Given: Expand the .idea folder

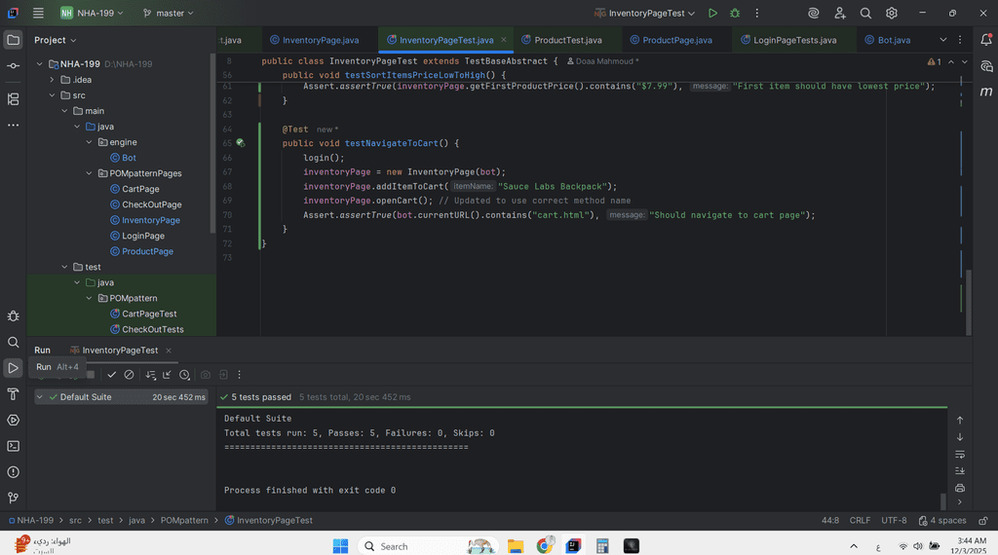Looking at the screenshot, I should [x=52, y=80].
